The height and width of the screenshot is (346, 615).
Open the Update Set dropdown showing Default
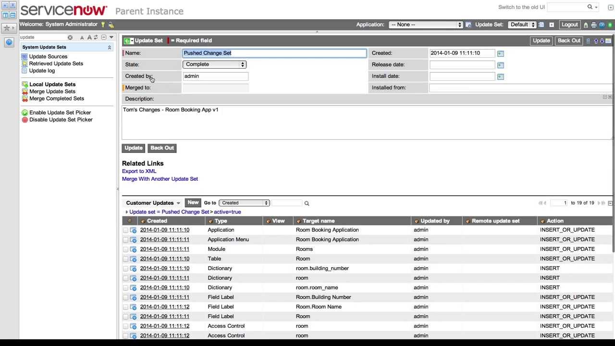pyautogui.click(x=522, y=25)
